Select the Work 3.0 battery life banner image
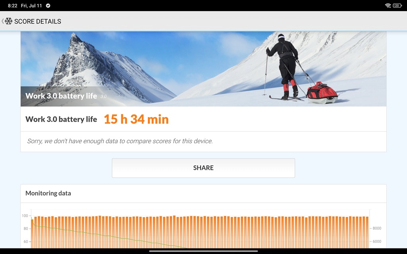 pyautogui.click(x=203, y=69)
